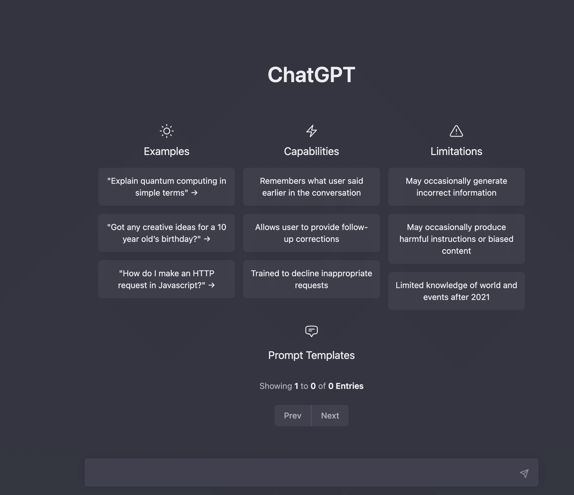Select the "Explain quantum computing" example

(x=166, y=187)
